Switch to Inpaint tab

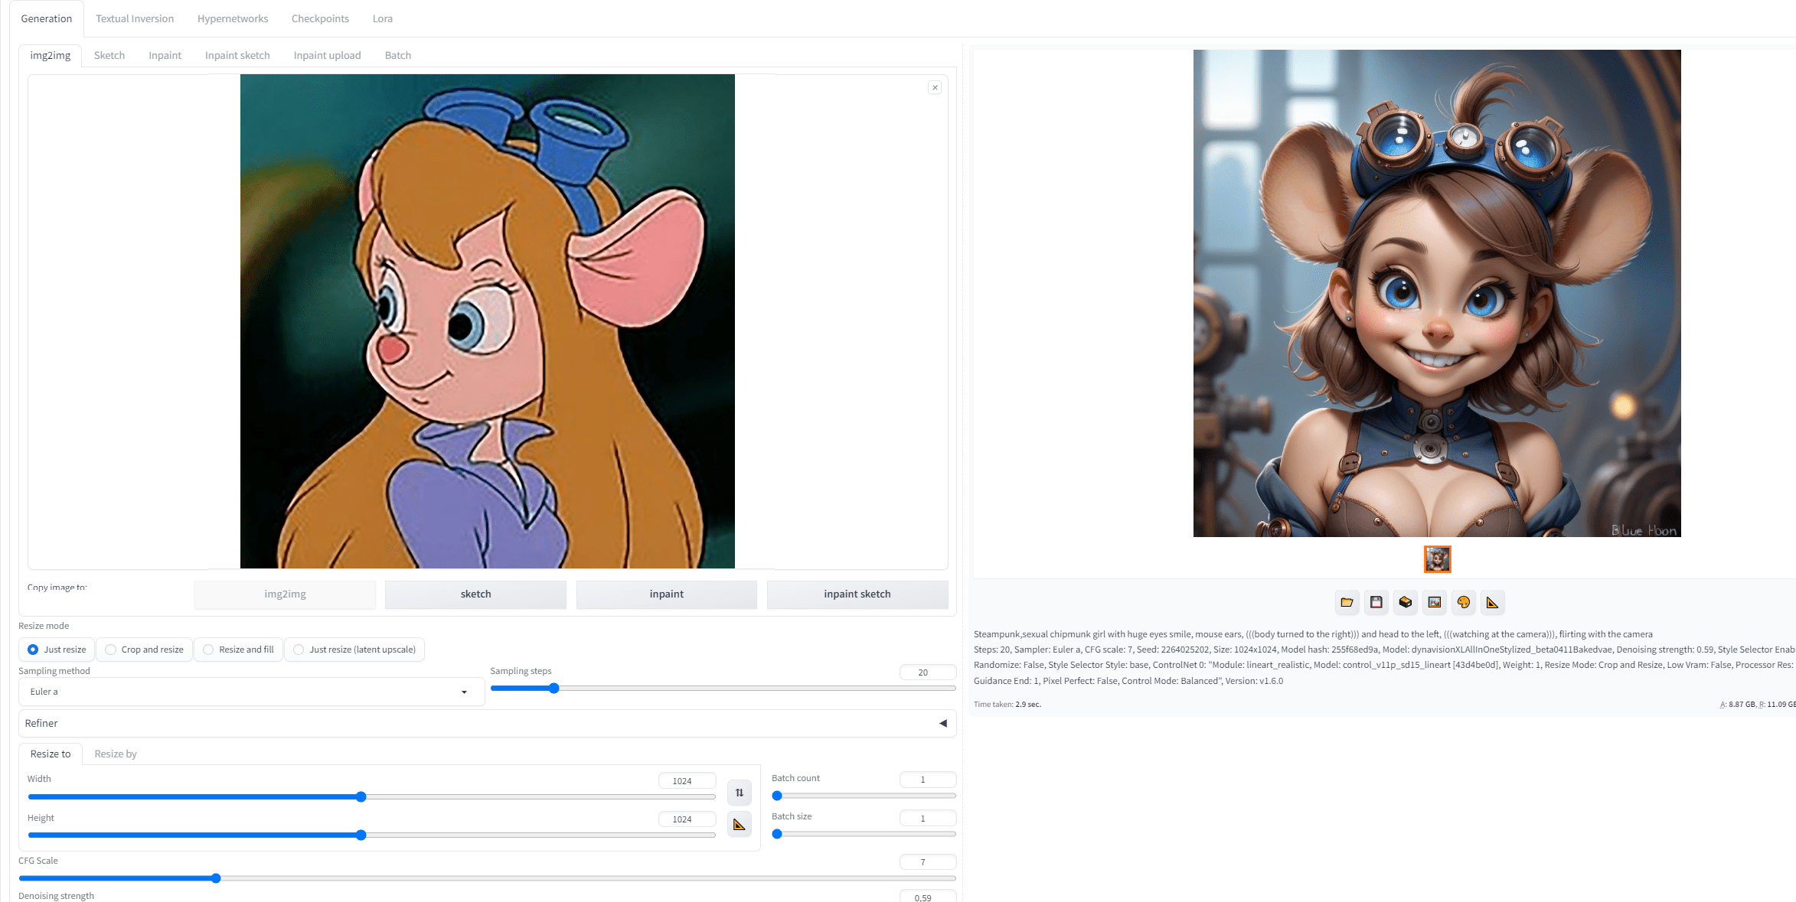point(165,55)
